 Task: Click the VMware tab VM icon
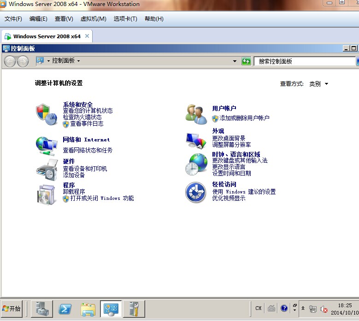pos(8,36)
